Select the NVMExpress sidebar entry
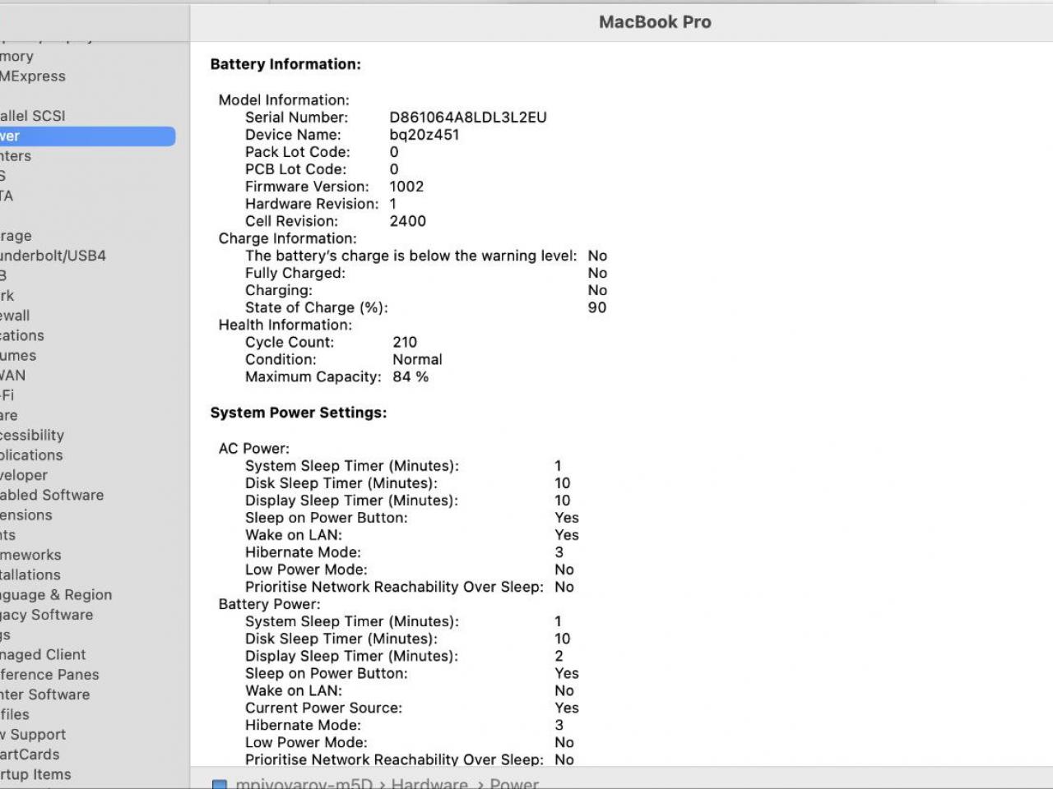The height and width of the screenshot is (789, 1053). [x=33, y=76]
